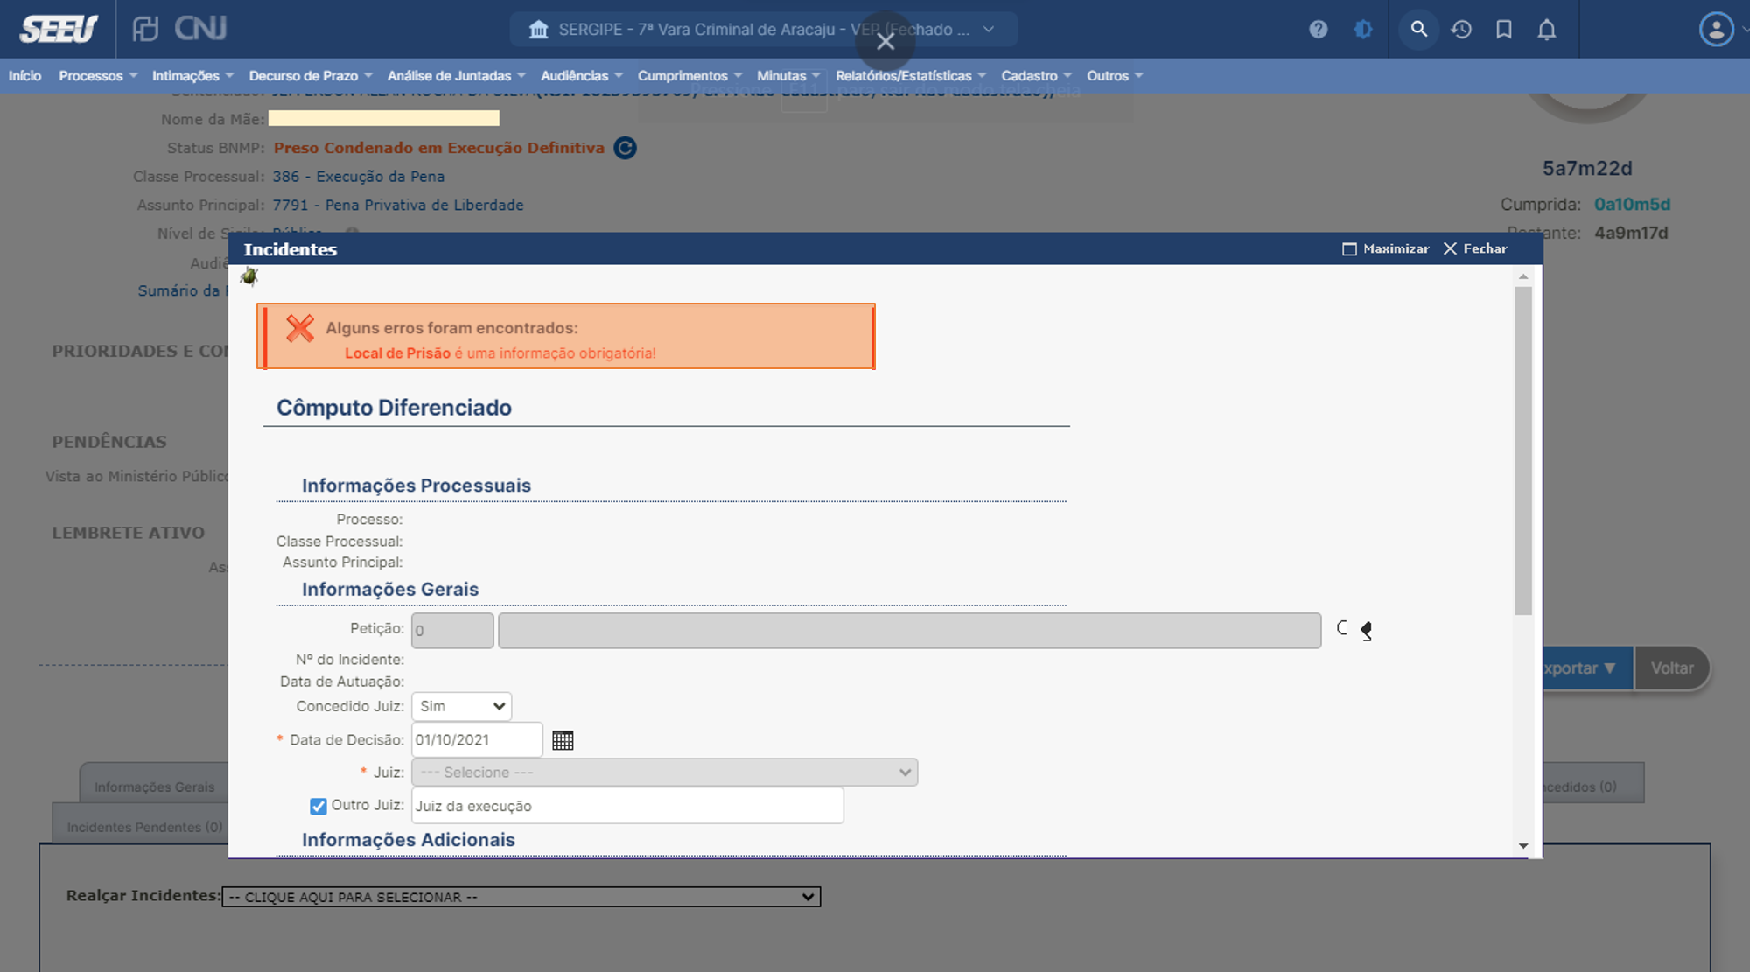Viewport: 1750px width, 972px height.
Task: Open the notifications bell
Action: 1547,30
